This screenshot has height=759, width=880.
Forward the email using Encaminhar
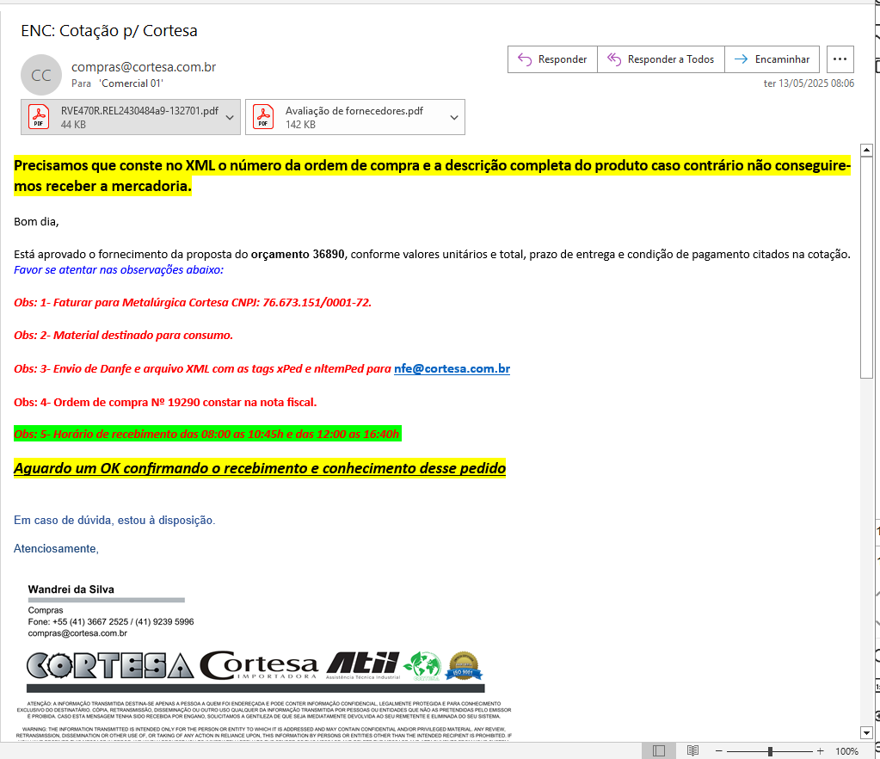(772, 59)
